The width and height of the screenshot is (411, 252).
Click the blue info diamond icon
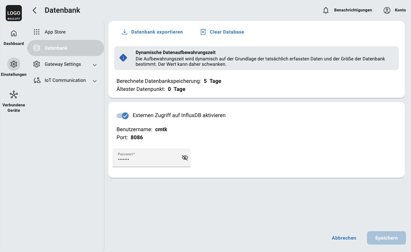tap(123, 58)
